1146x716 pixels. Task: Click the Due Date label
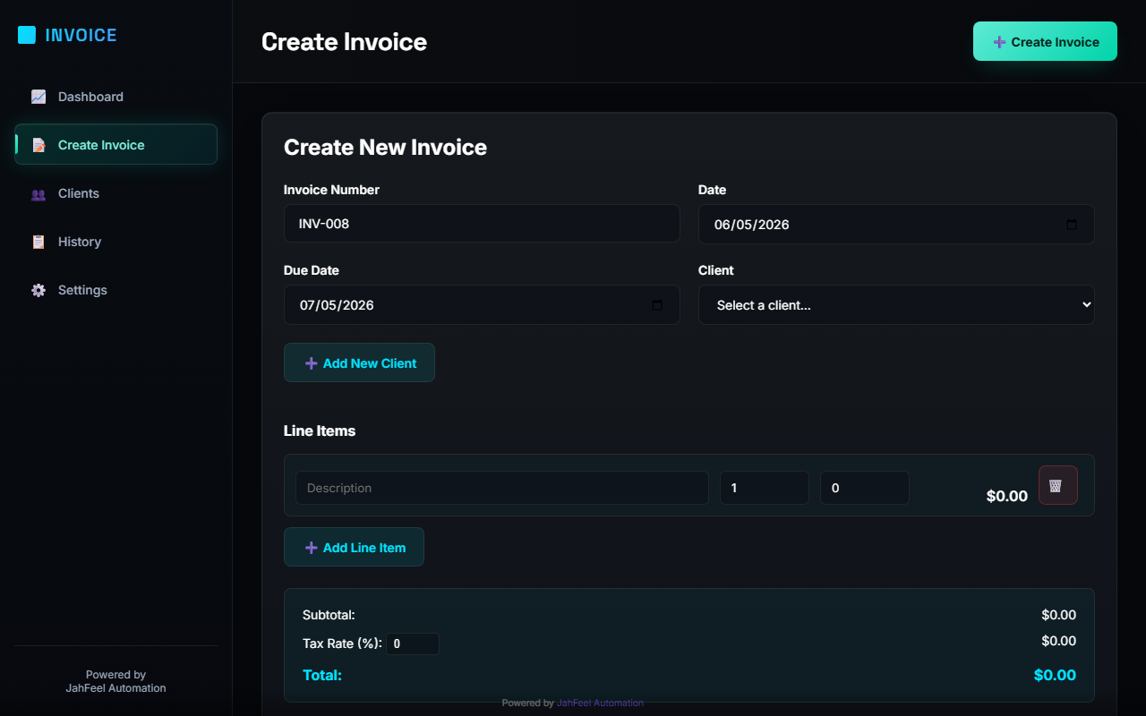(312, 270)
